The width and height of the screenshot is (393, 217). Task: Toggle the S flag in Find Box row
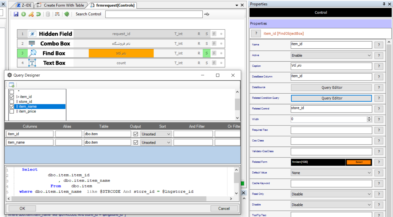(207, 53)
